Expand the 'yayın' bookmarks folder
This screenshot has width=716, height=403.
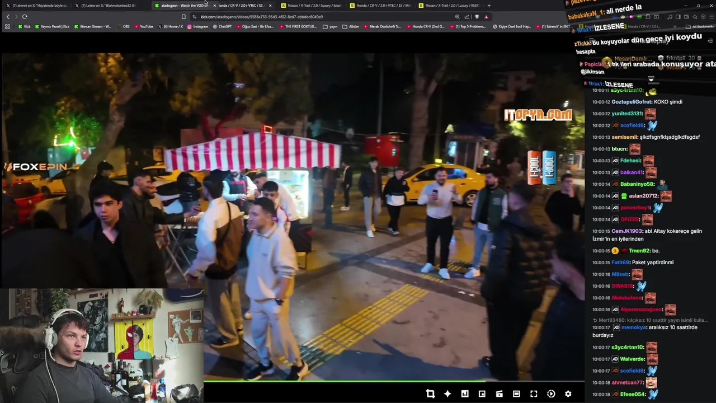pyautogui.click(x=331, y=26)
